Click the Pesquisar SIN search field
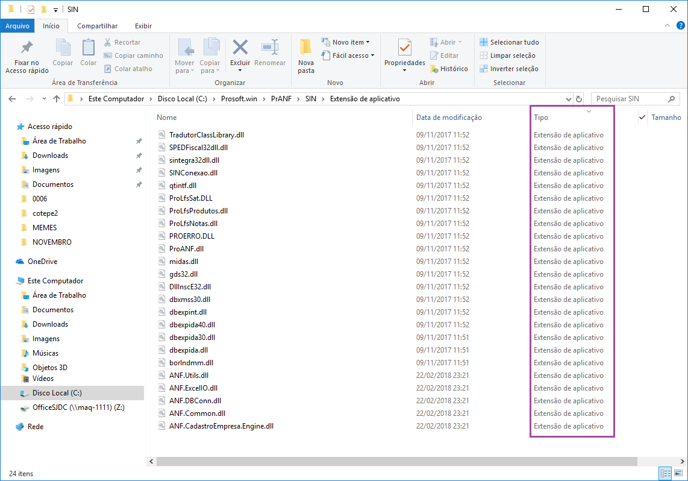 click(x=630, y=99)
